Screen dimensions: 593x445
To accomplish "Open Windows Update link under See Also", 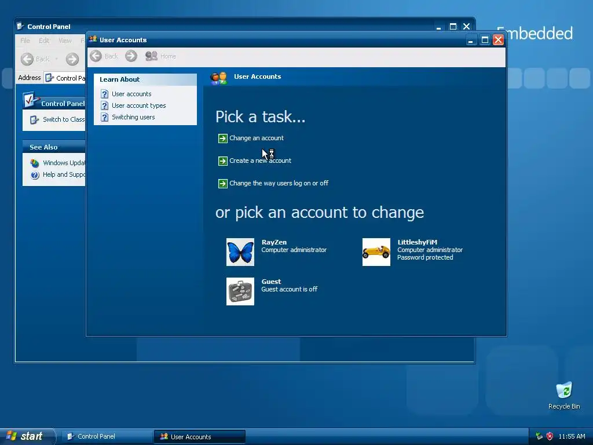I will click(x=64, y=163).
